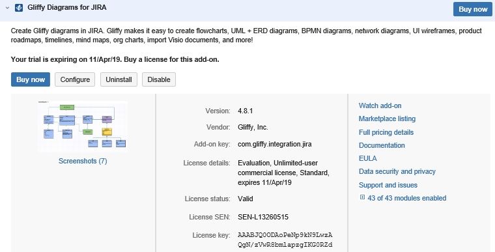Open the EULA link
Viewport: 495px width, 252px height.
coord(368,158)
